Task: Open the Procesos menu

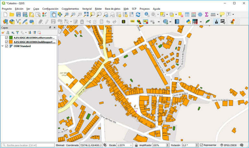Action: click(145, 9)
